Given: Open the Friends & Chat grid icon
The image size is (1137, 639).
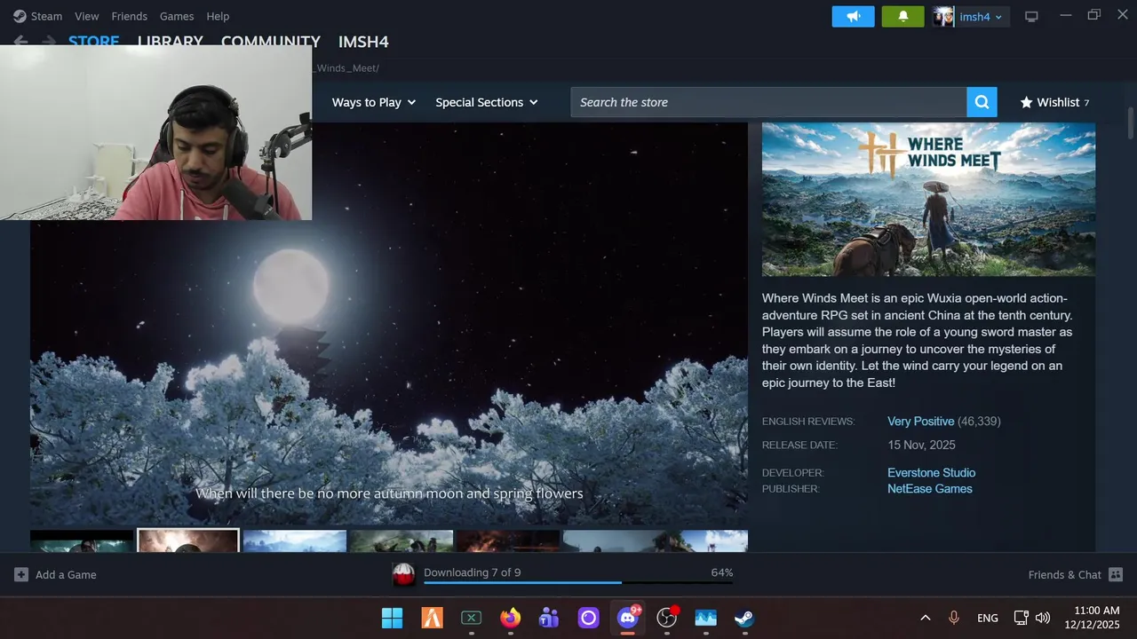Looking at the screenshot, I should pyautogui.click(x=1116, y=574).
